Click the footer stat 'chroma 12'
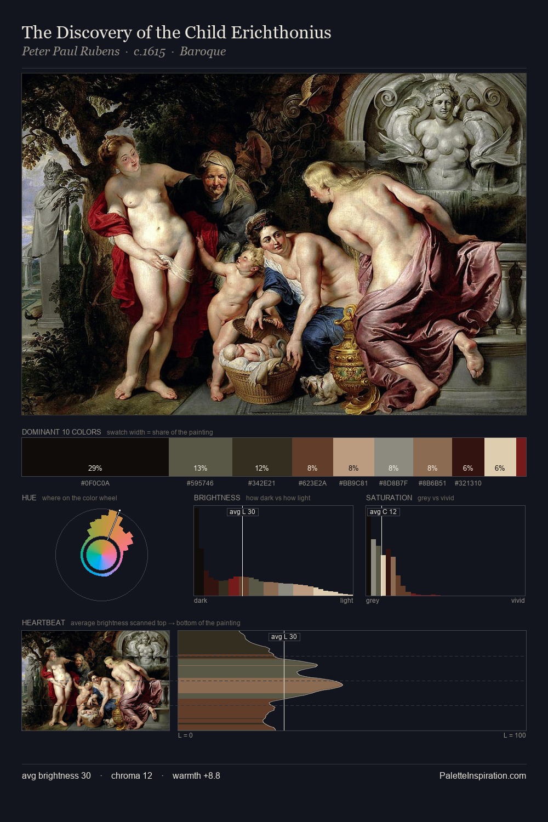This screenshot has width=548, height=822. click(132, 775)
